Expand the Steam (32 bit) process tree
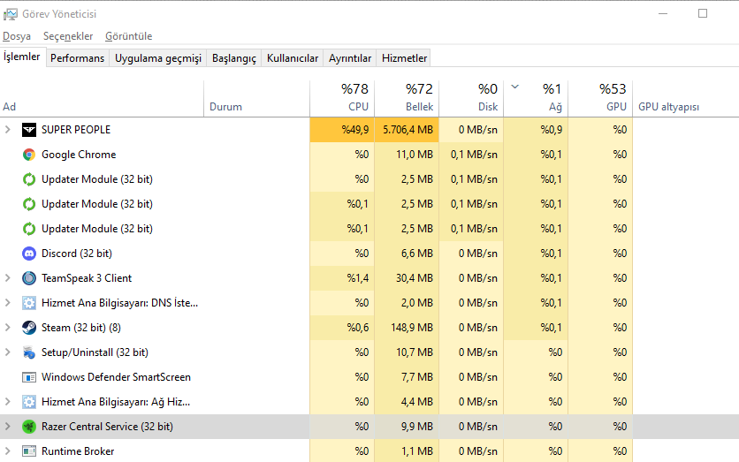This screenshot has height=462, width=739. [8, 328]
